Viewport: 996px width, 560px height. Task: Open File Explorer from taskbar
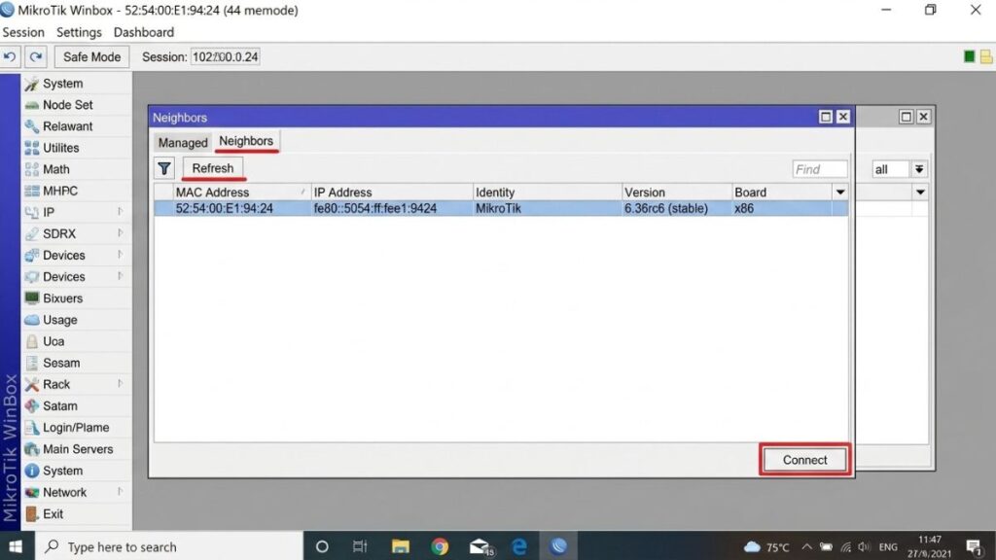point(400,546)
